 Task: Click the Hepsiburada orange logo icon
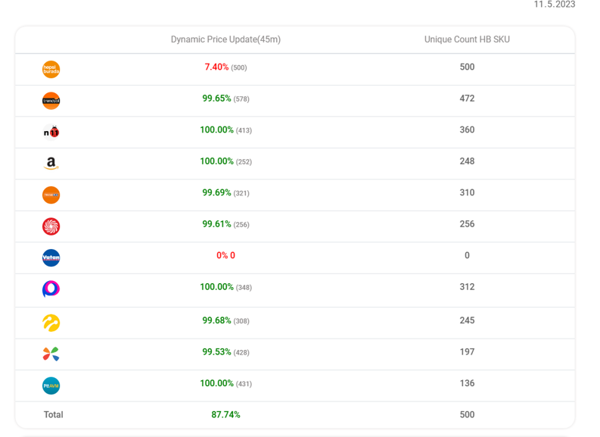click(x=51, y=70)
